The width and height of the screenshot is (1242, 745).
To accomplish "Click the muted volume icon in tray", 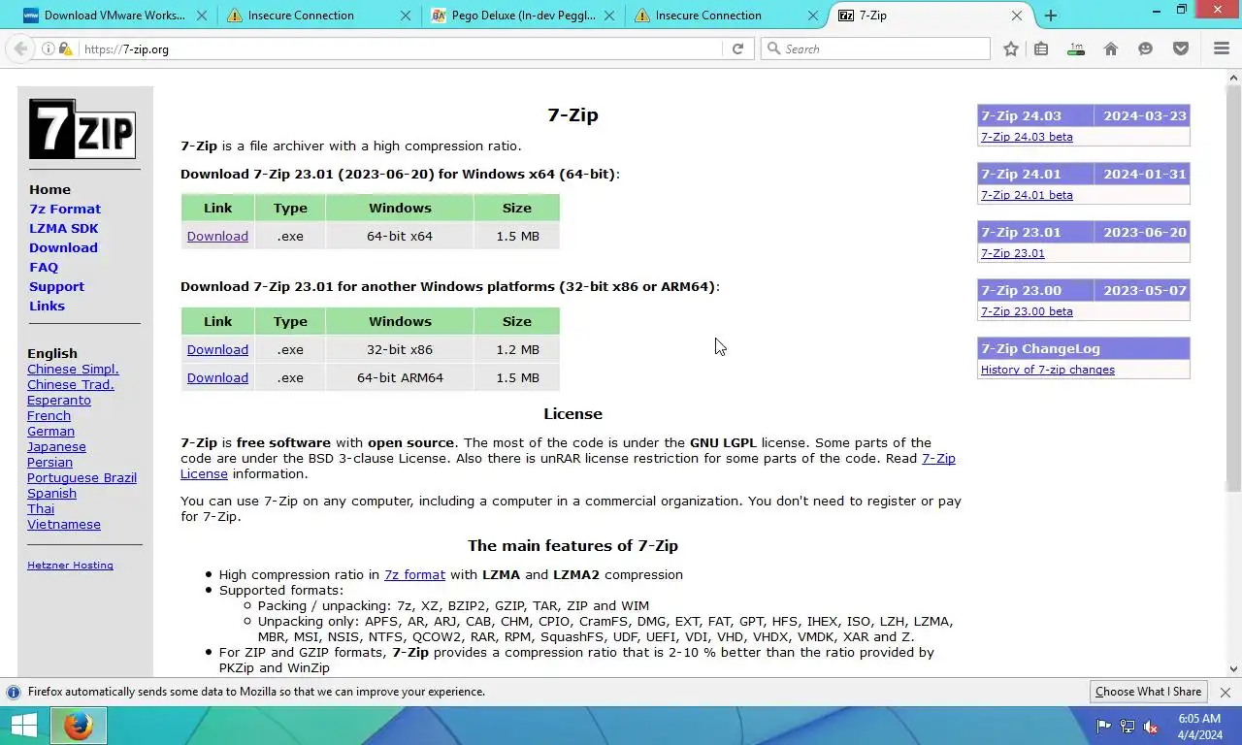I will click(1151, 726).
